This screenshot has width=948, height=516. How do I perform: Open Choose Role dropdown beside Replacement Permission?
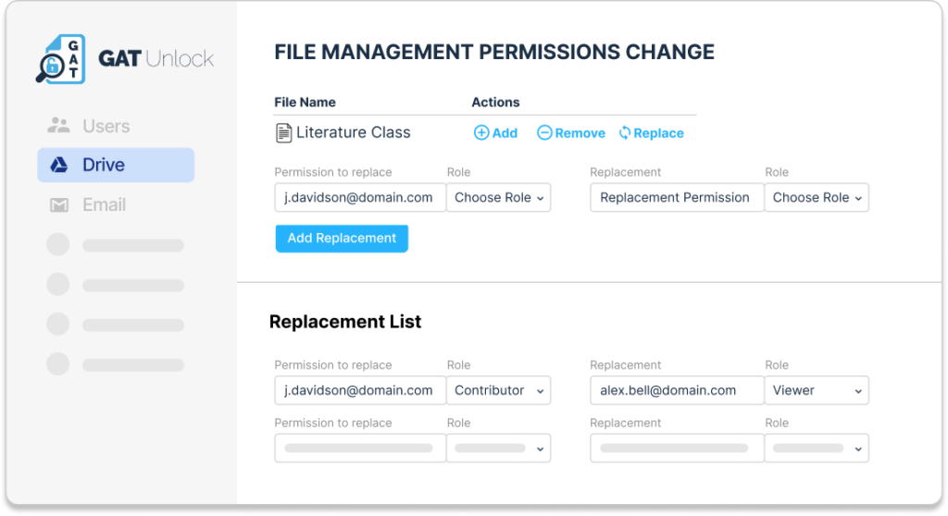coord(817,197)
